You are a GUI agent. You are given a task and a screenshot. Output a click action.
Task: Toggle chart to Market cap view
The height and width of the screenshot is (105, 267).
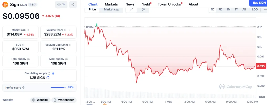111,10
